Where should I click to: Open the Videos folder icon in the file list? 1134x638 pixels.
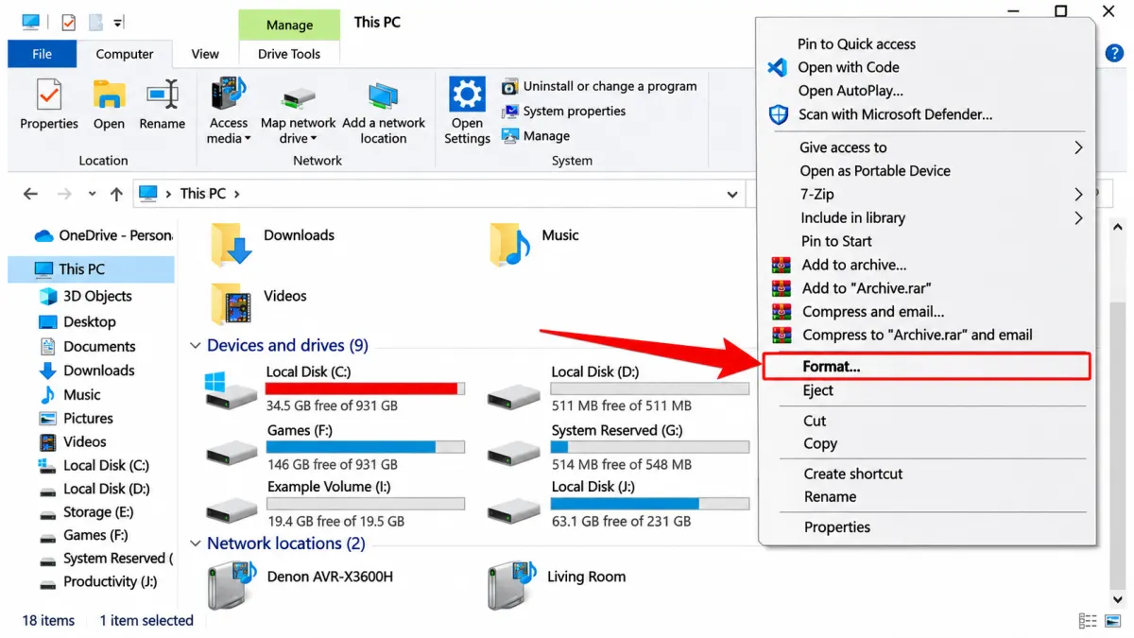click(231, 304)
